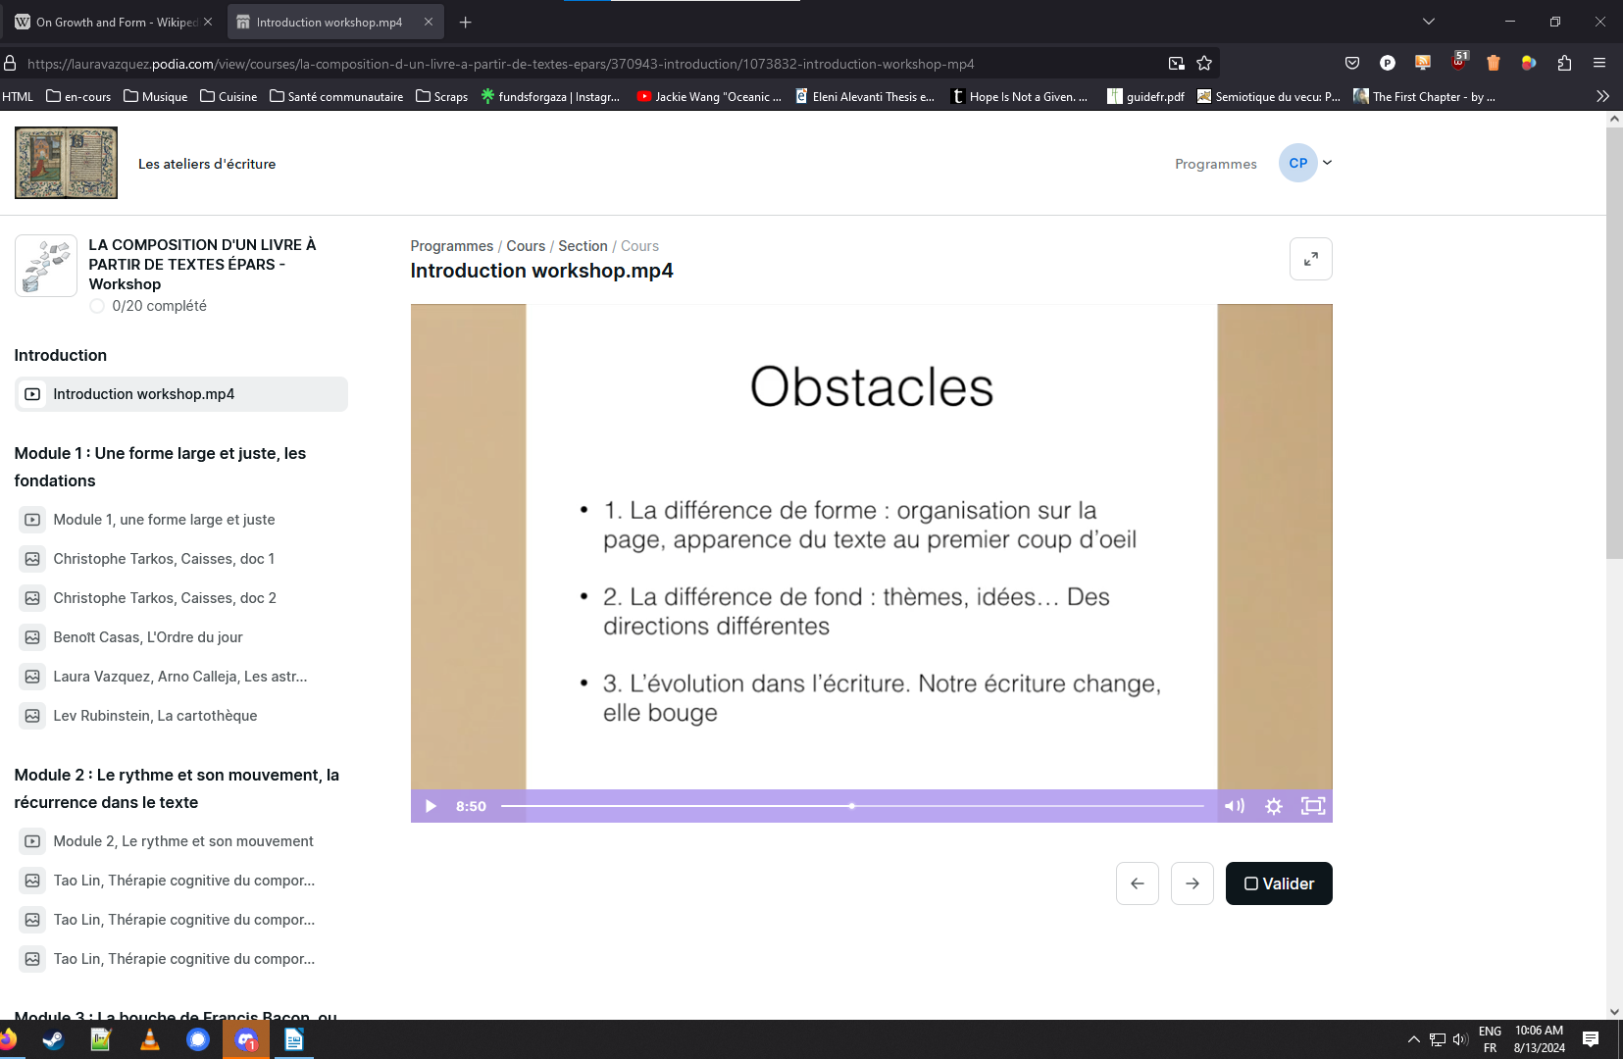Open VLC media player from taskbar
Viewport: 1623px width, 1059px height.
tap(150, 1039)
